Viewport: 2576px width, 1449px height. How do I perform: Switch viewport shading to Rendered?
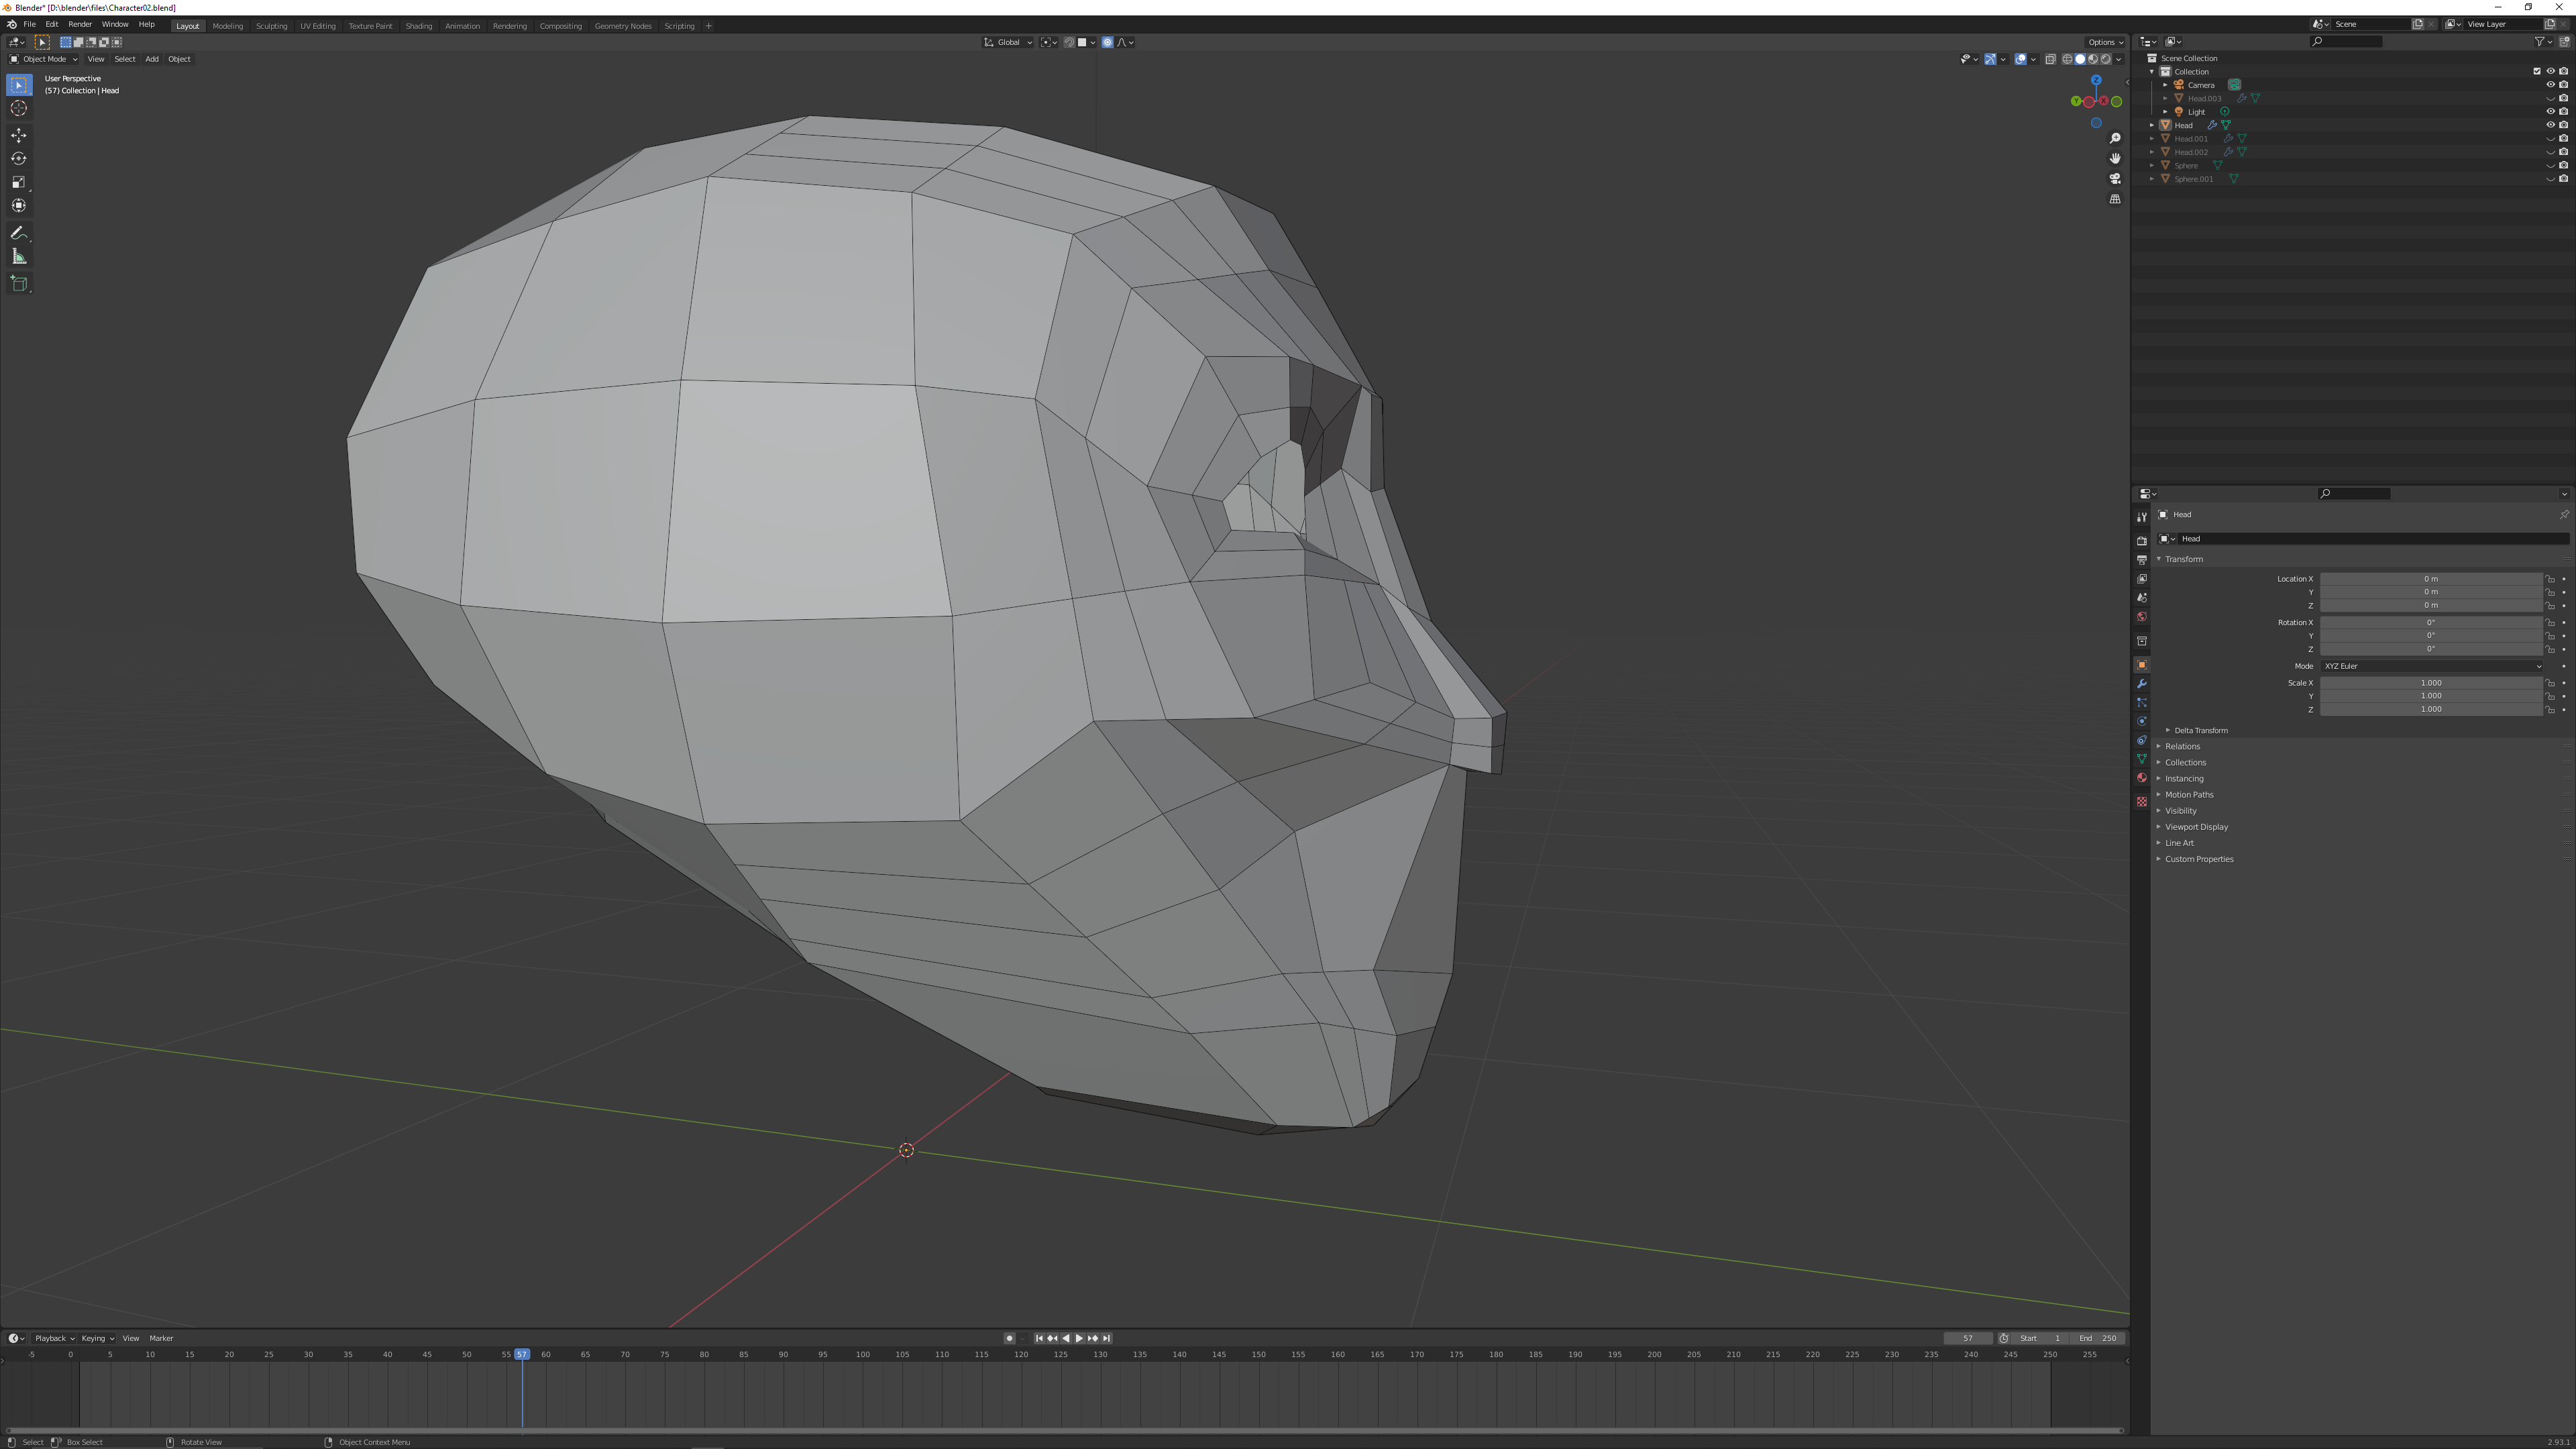(2106, 59)
